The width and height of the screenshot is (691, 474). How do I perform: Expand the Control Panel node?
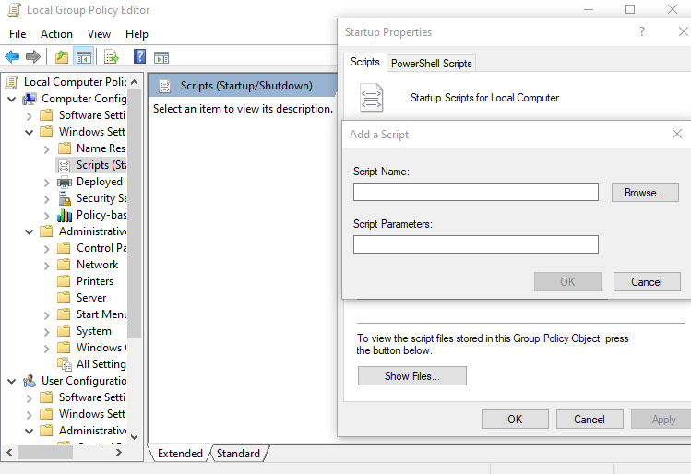pyautogui.click(x=47, y=249)
